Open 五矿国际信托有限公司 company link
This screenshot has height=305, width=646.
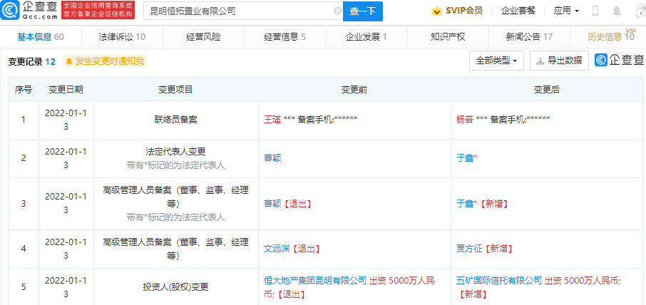(499, 281)
